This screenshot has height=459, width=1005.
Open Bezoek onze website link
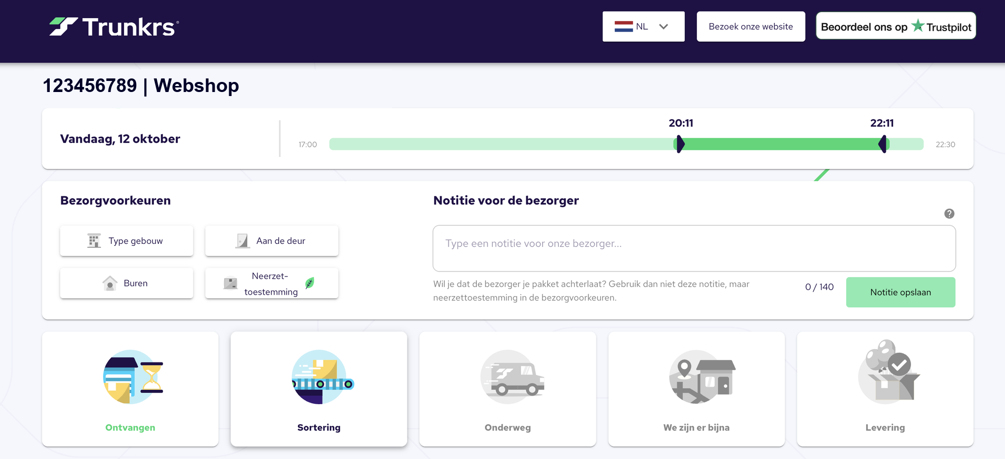pos(751,27)
